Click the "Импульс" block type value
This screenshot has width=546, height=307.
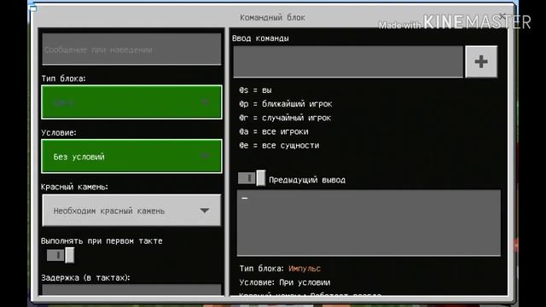305,269
